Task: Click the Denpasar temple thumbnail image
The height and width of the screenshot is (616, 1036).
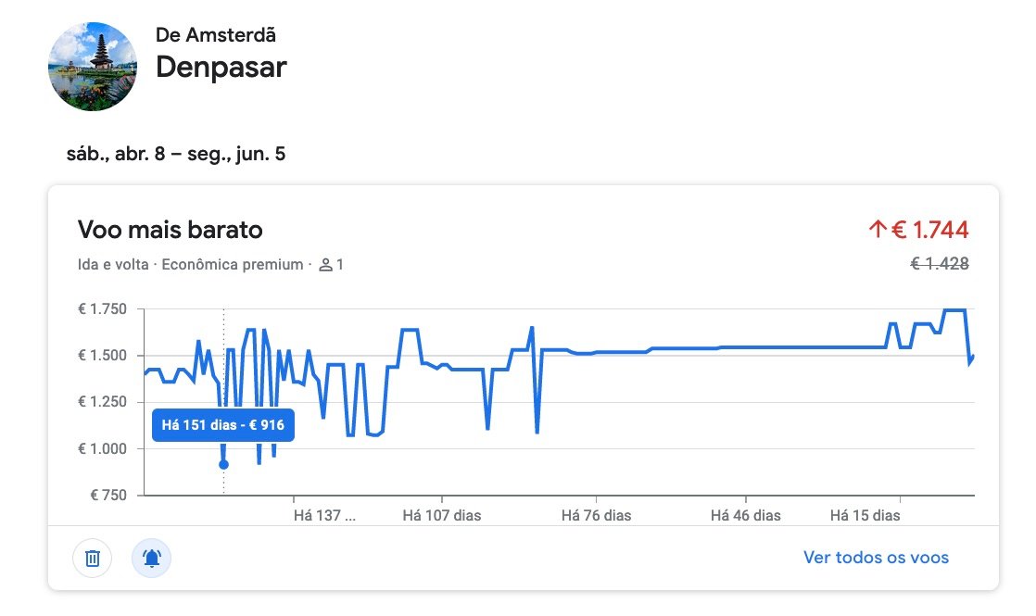Action: pyautogui.click(x=93, y=67)
